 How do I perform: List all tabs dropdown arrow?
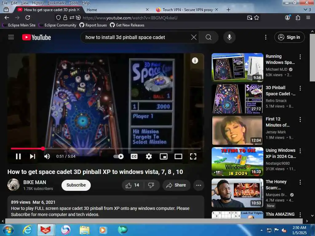click(305, 10)
